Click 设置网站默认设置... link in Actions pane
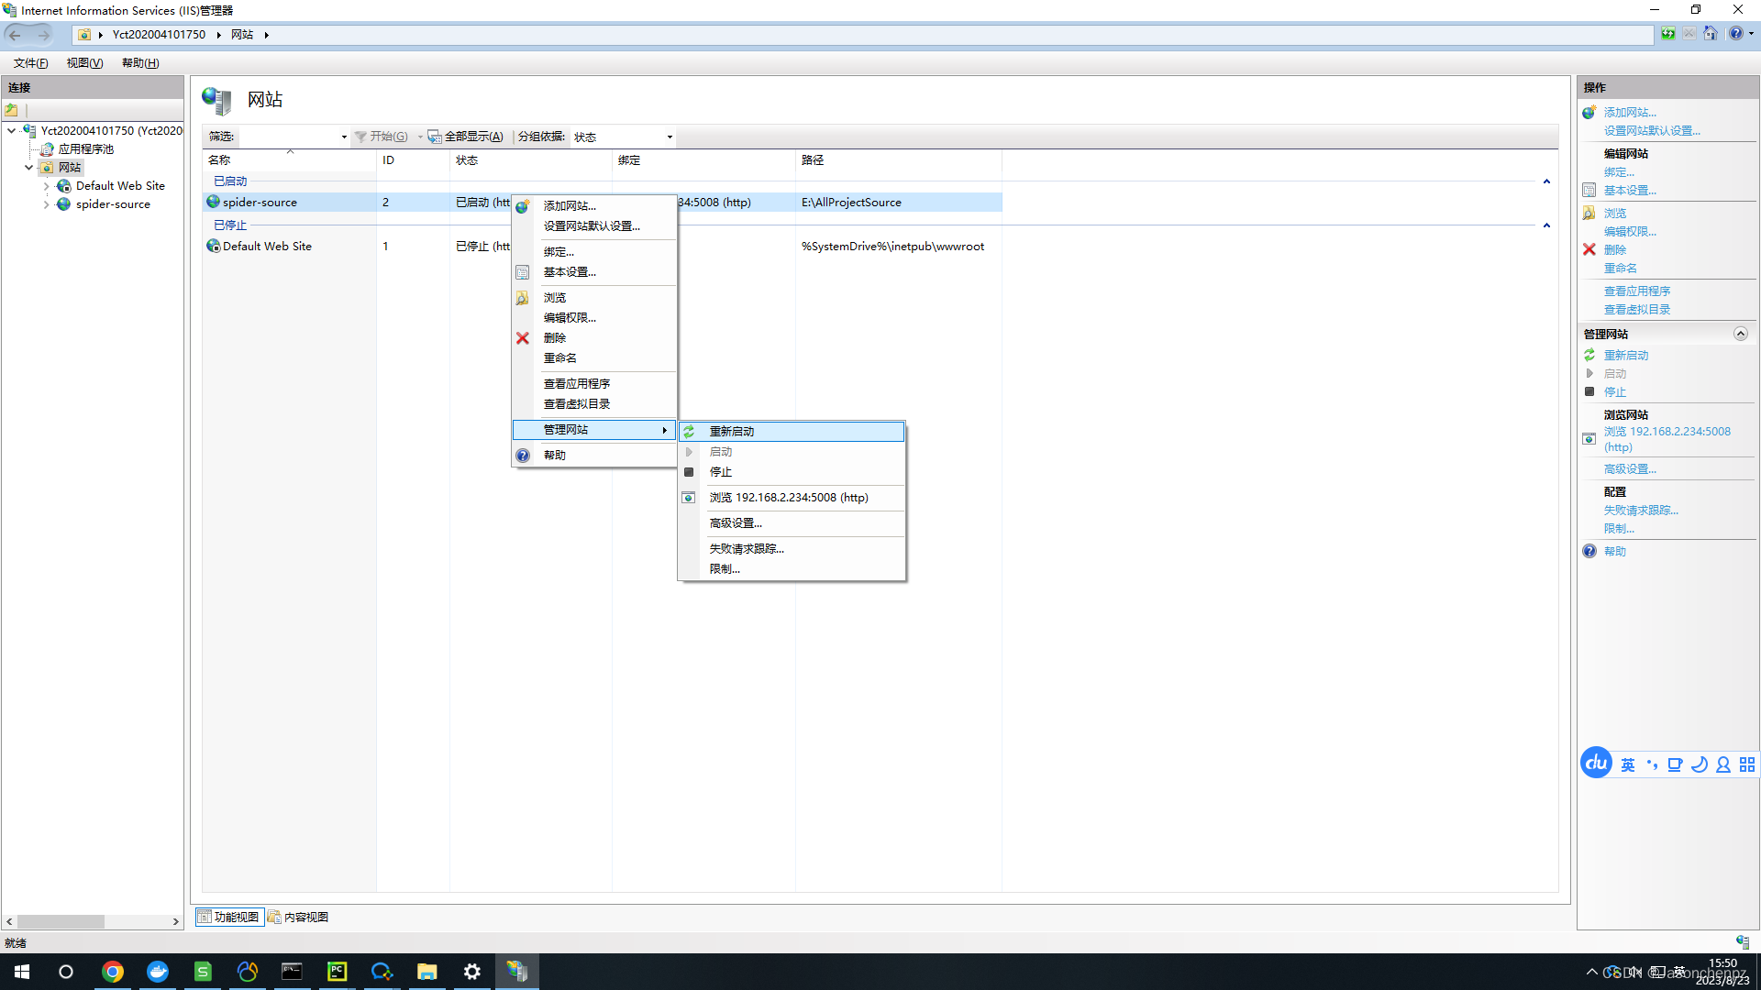The width and height of the screenshot is (1761, 990). [1652, 131]
